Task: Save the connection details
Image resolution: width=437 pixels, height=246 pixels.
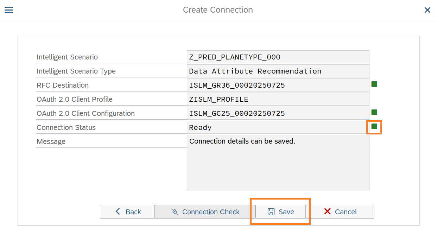Action: [x=280, y=212]
